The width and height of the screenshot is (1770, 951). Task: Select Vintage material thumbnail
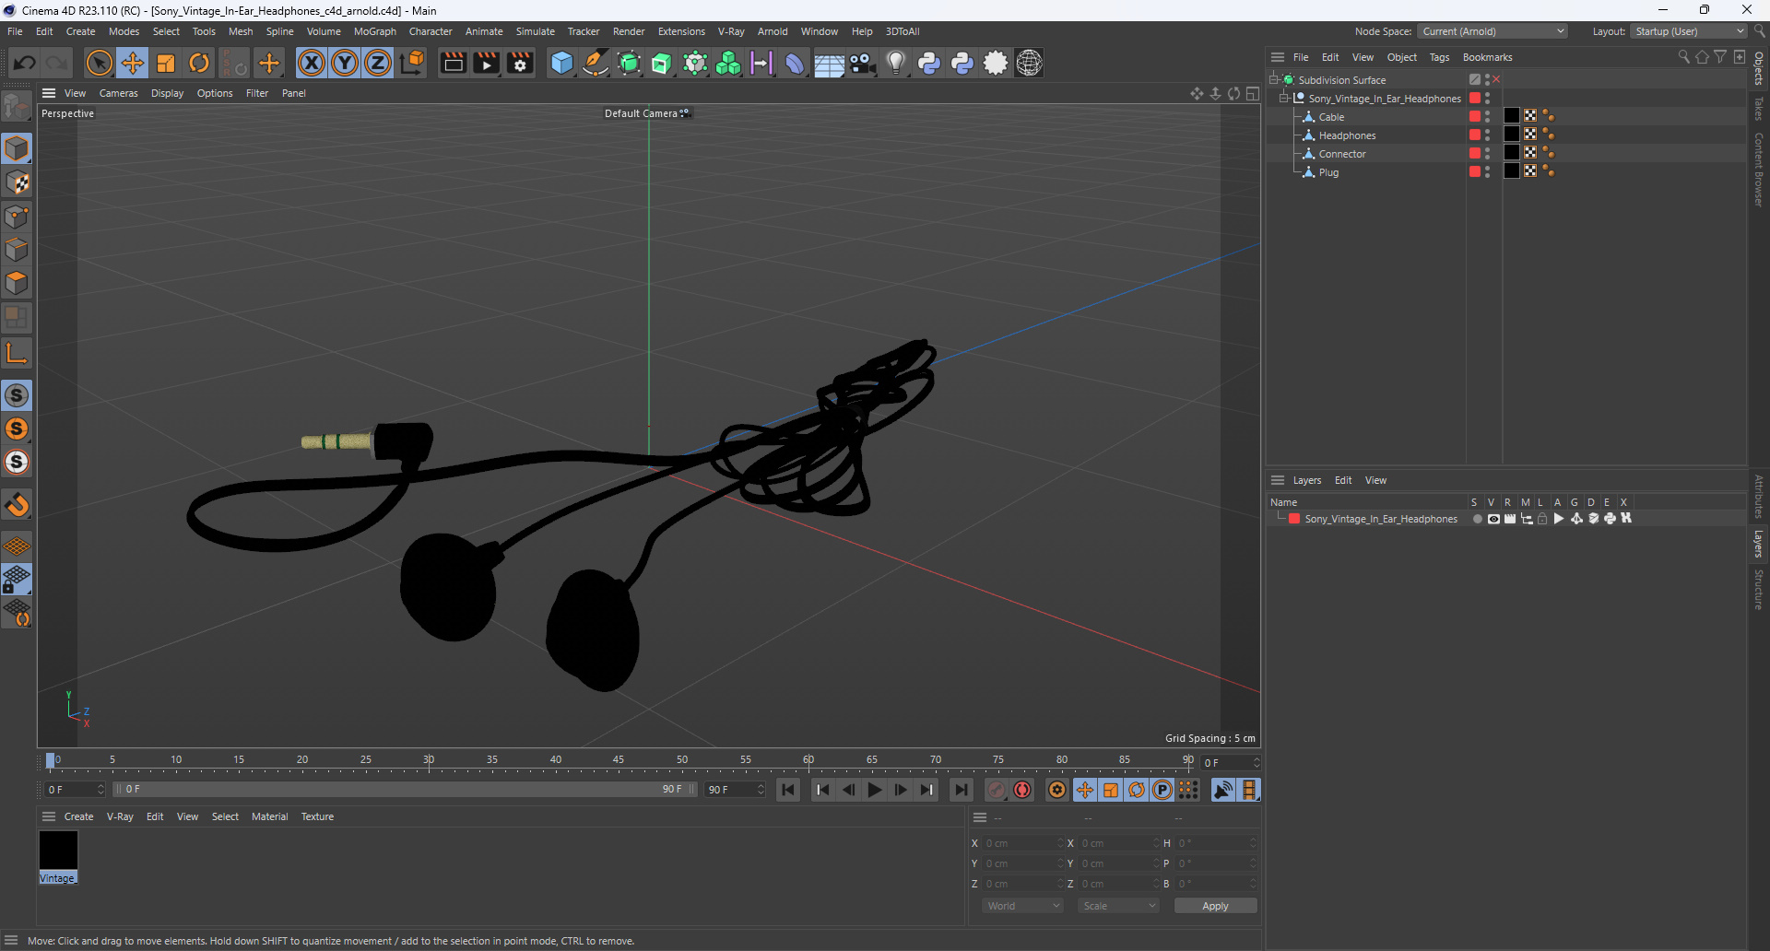58,851
